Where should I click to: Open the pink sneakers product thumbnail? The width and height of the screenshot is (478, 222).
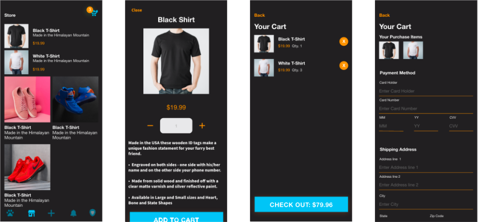(x=27, y=99)
